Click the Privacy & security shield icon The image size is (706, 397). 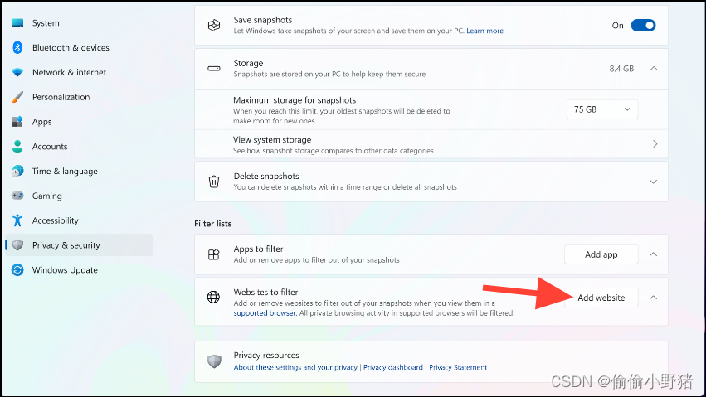click(x=17, y=245)
